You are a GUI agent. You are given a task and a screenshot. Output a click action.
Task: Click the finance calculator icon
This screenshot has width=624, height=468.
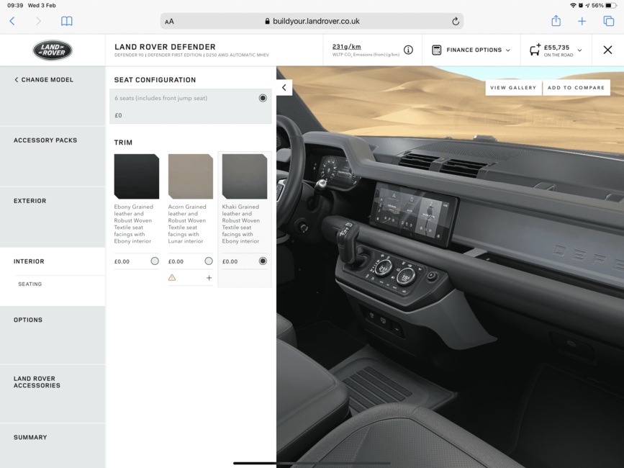[437, 50]
